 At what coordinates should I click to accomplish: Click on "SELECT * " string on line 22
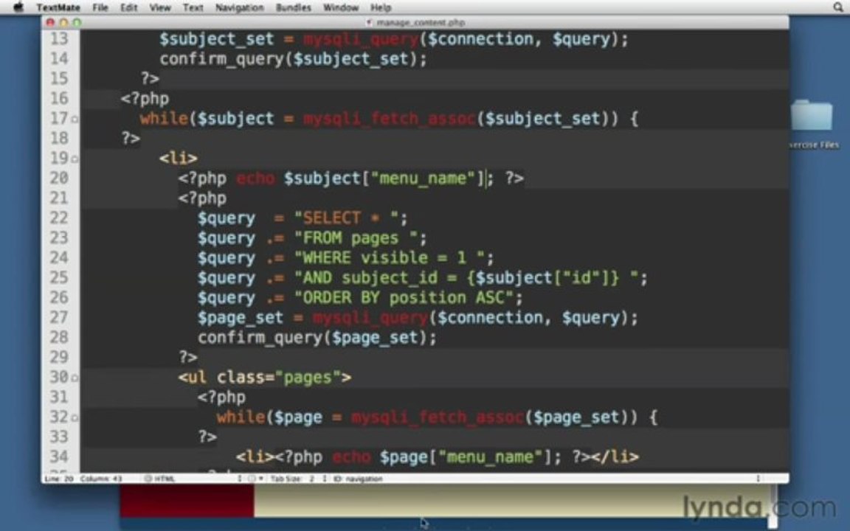(346, 218)
